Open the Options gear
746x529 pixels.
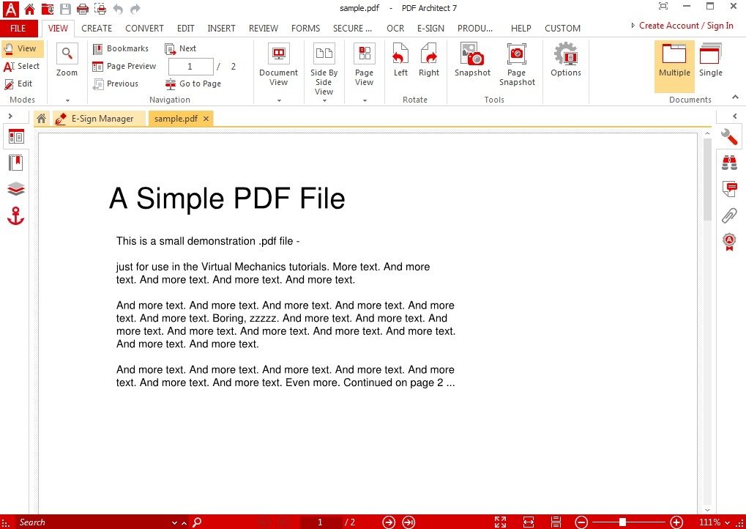pyautogui.click(x=566, y=60)
